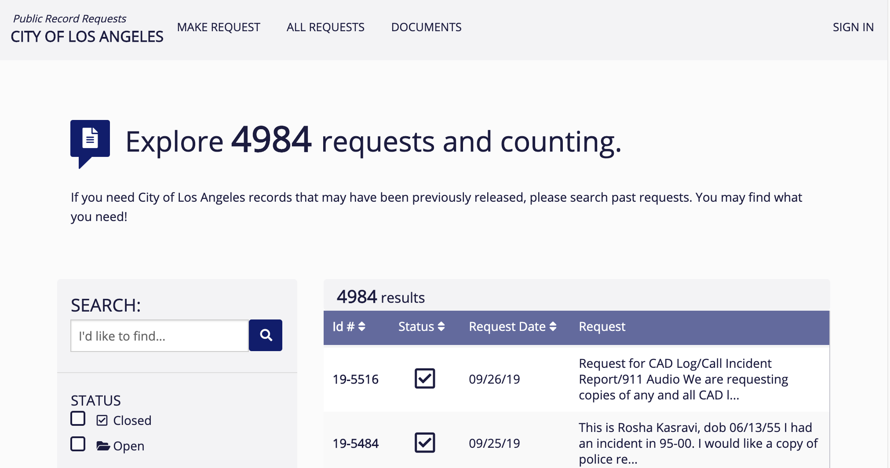Click request date 09/26/19
The width and height of the screenshot is (890, 468).
pyautogui.click(x=494, y=379)
